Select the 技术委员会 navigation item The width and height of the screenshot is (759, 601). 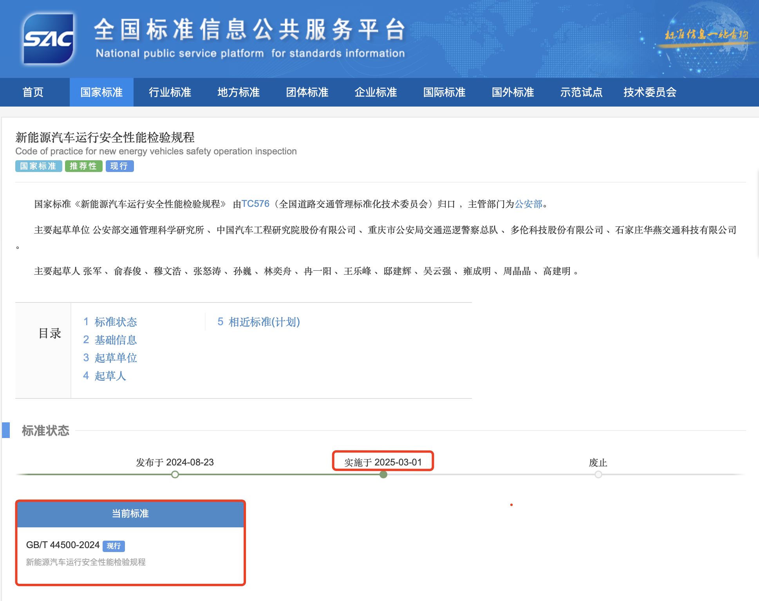pyautogui.click(x=650, y=92)
